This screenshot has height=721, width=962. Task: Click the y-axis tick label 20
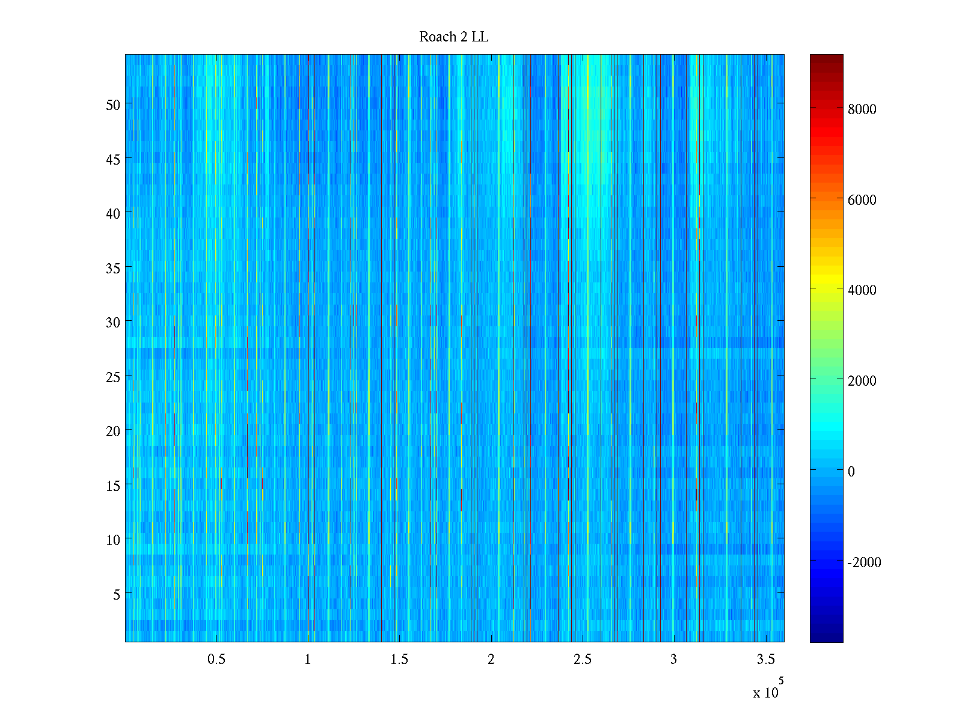point(113,431)
